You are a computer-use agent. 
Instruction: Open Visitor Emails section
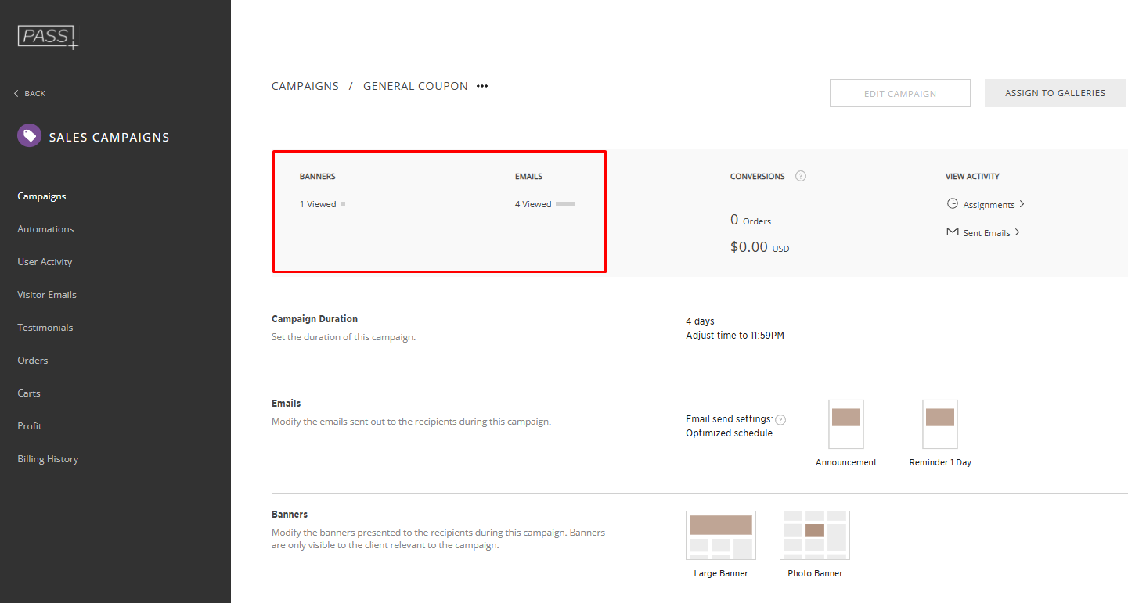[x=47, y=295]
